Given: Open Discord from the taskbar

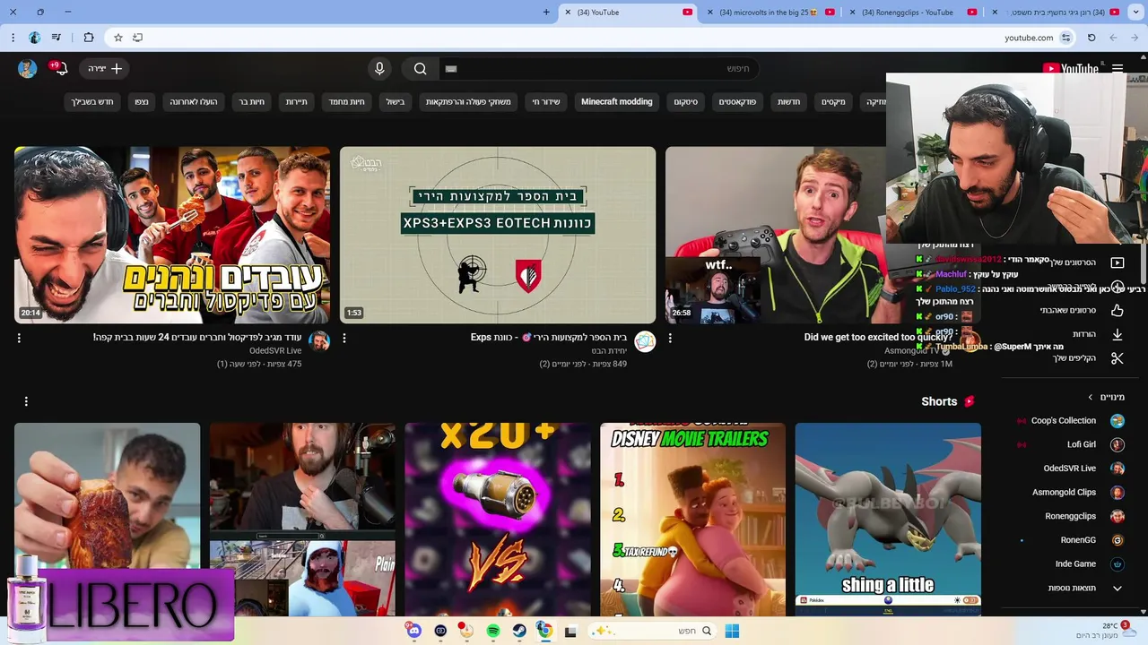Looking at the screenshot, I should 413,632.
